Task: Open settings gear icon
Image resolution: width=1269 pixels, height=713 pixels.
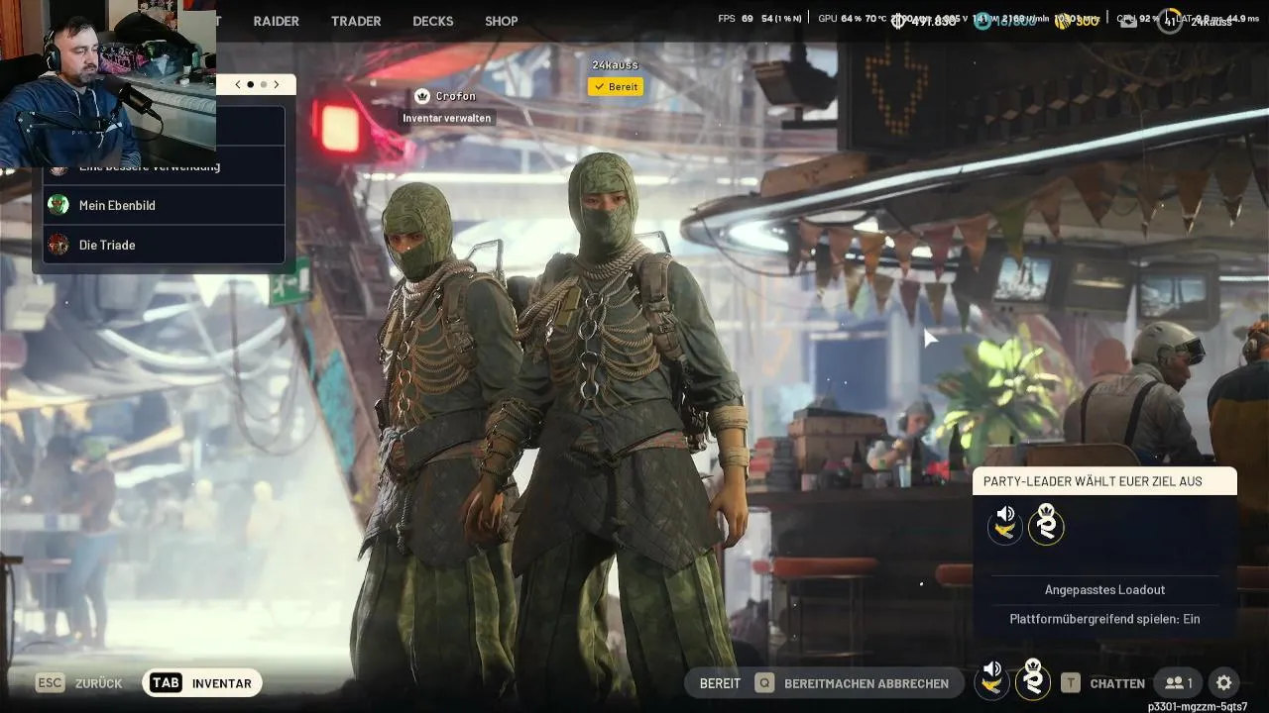Action: 1224,683
